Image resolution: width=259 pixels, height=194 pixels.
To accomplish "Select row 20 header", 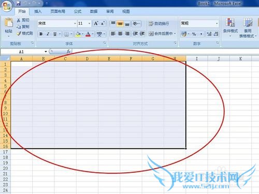I will click(x=5, y=168).
